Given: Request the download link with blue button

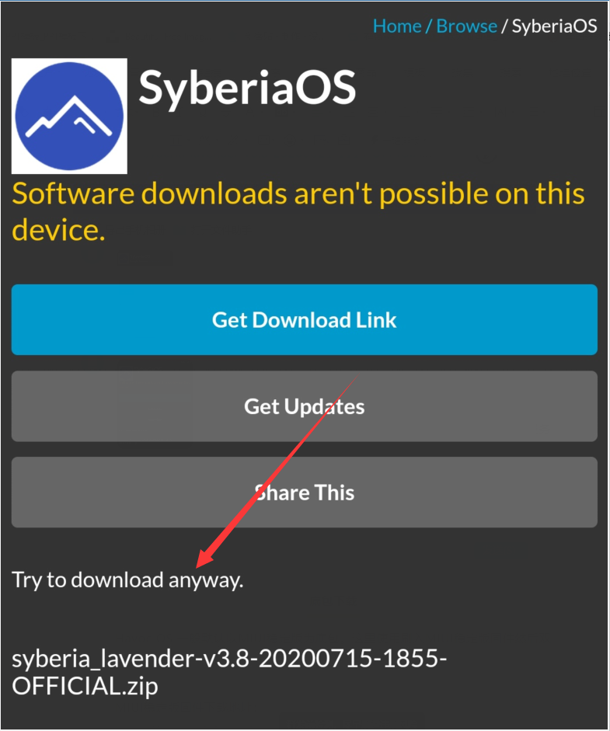Looking at the screenshot, I should pos(305,320).
